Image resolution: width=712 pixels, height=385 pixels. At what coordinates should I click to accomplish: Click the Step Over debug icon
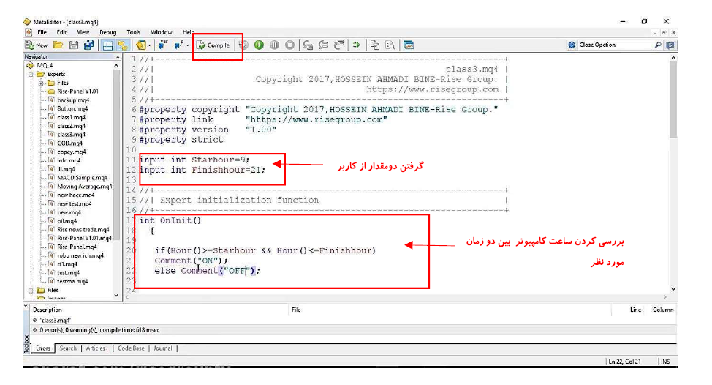[x=324, y=45]
